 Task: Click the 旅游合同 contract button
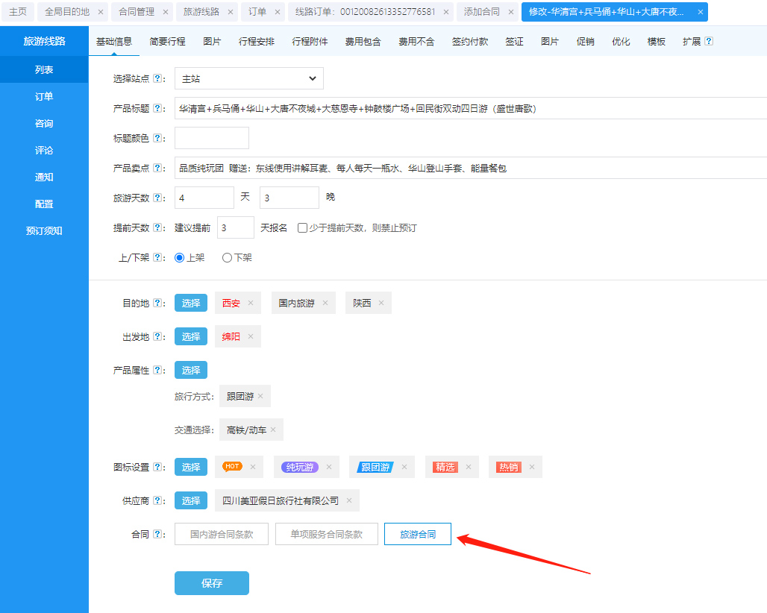pos(417,534)
